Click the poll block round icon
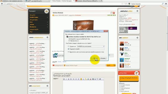This screenshot has height=94, width=168. [x=136, y=73]
